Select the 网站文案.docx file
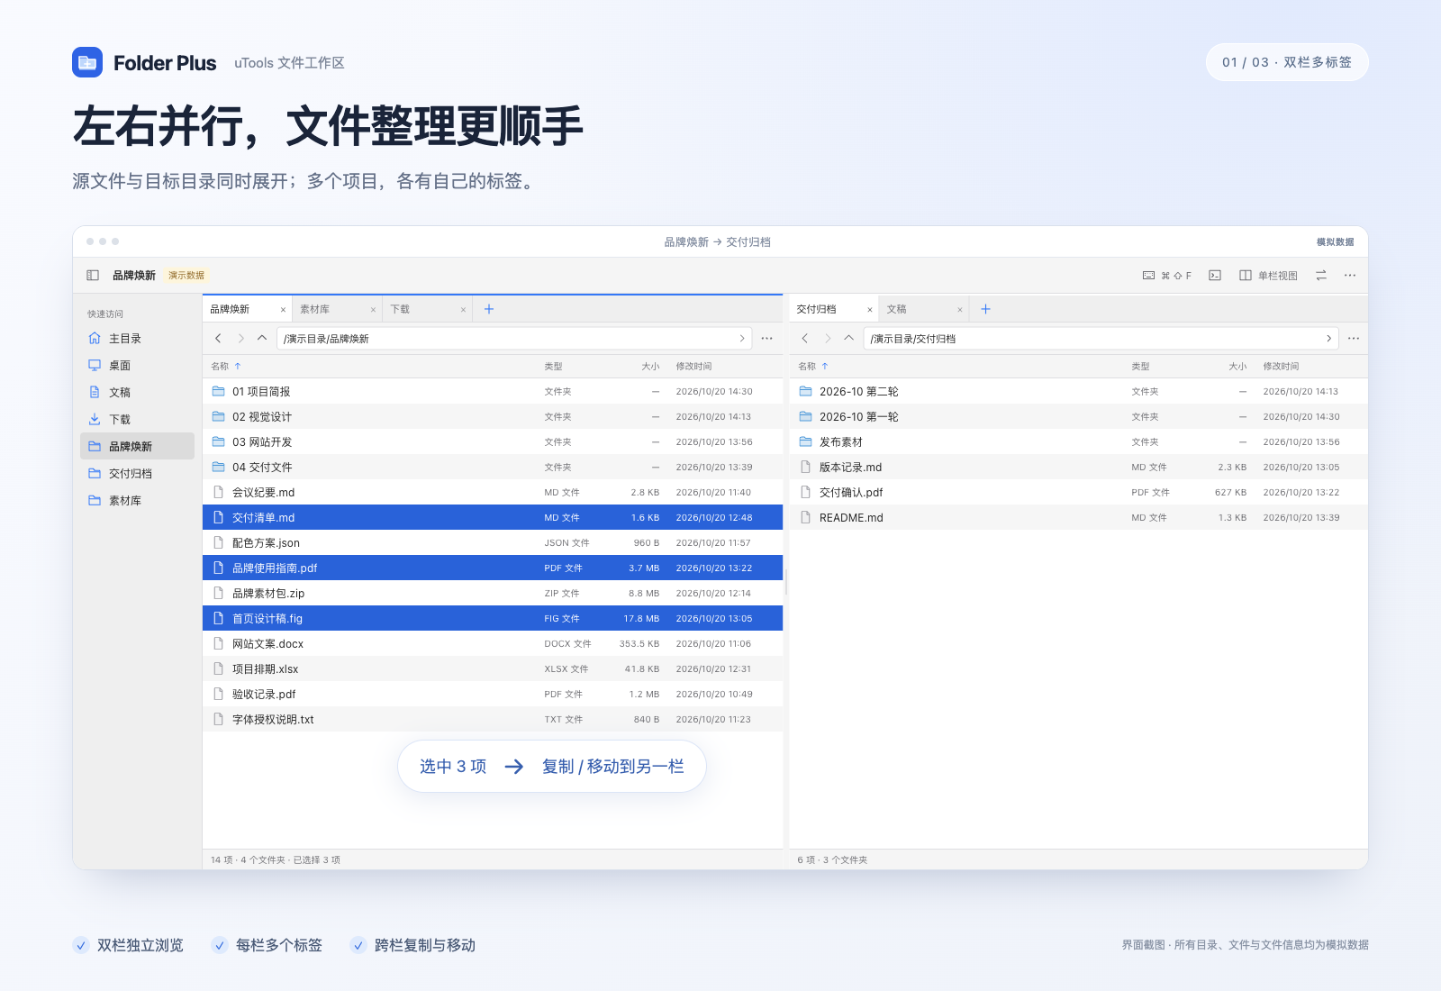 point(493,644)
